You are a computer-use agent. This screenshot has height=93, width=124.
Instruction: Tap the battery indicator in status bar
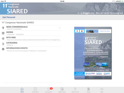point(121,1)
